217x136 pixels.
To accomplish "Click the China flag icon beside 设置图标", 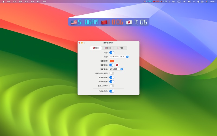I will 117,65.
